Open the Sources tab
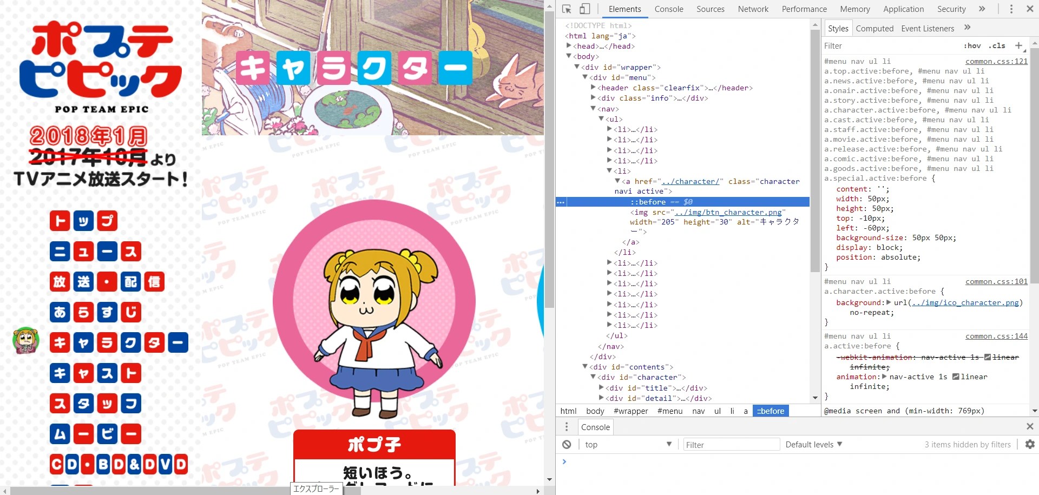This screenshot has width=1039, height=495. [x=711, y=9]
